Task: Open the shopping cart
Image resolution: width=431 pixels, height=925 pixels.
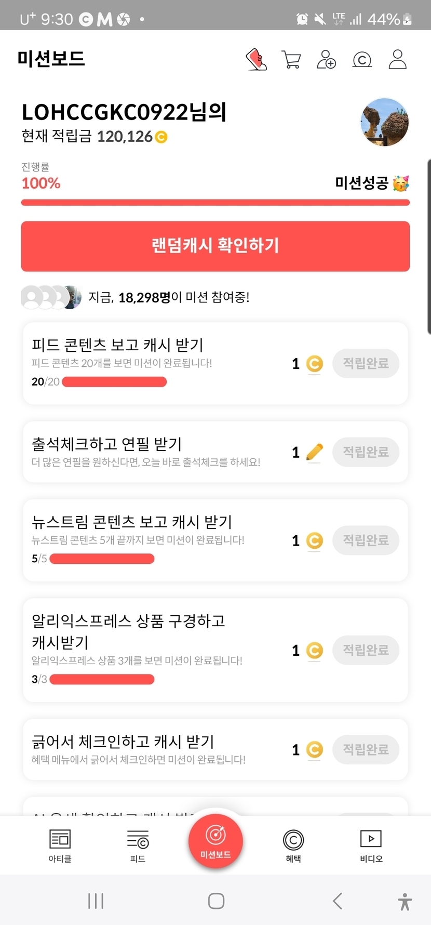Action: [291, 60]
